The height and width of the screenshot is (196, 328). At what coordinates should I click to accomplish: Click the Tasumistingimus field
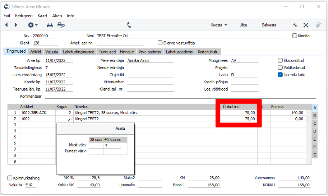51,67
